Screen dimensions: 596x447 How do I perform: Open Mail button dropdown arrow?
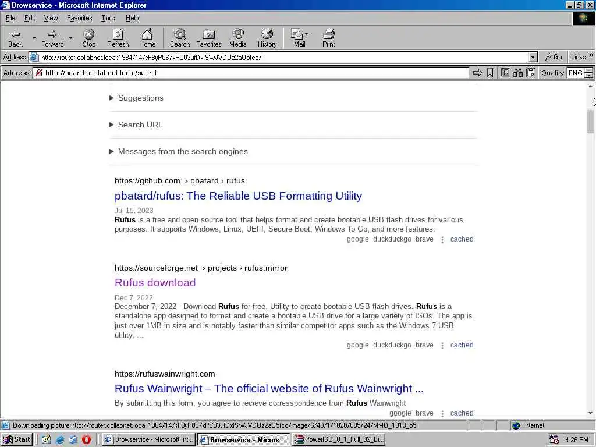coord(307,34)
